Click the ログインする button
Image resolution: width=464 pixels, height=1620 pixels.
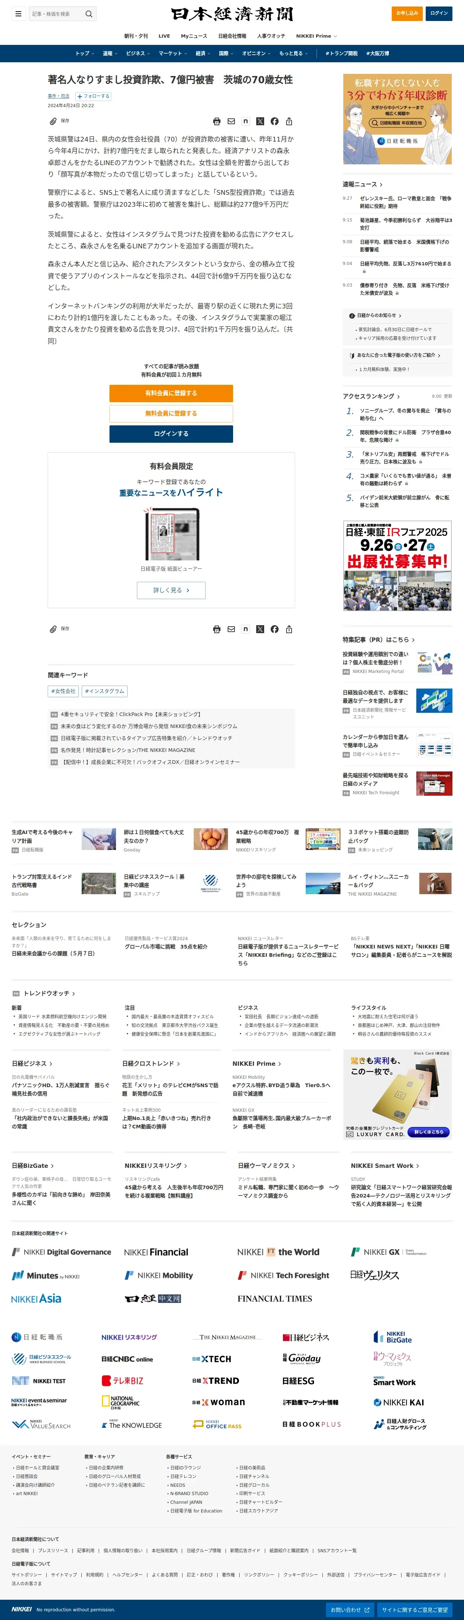pyautogui.click(x=171, y=434)
